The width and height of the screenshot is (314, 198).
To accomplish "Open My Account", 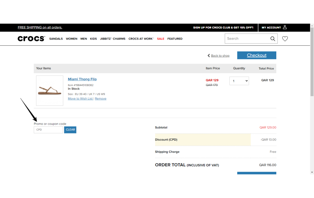I will click(x=271, y=28).
